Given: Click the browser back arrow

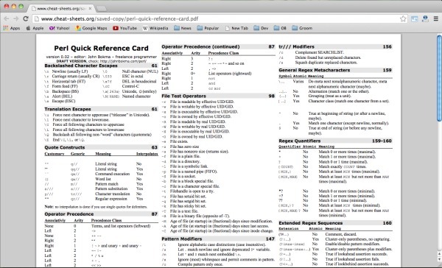Looking at the screenshot, I should [6, 19].
